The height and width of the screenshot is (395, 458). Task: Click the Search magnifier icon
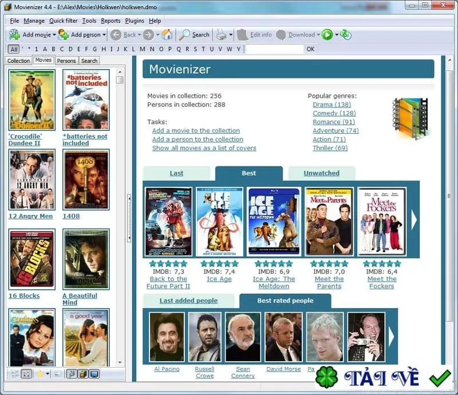pos(184,35)
